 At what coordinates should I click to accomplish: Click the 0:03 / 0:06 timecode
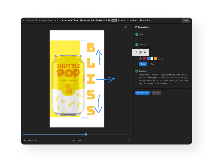pyautogui.click(x=77, y=140)
